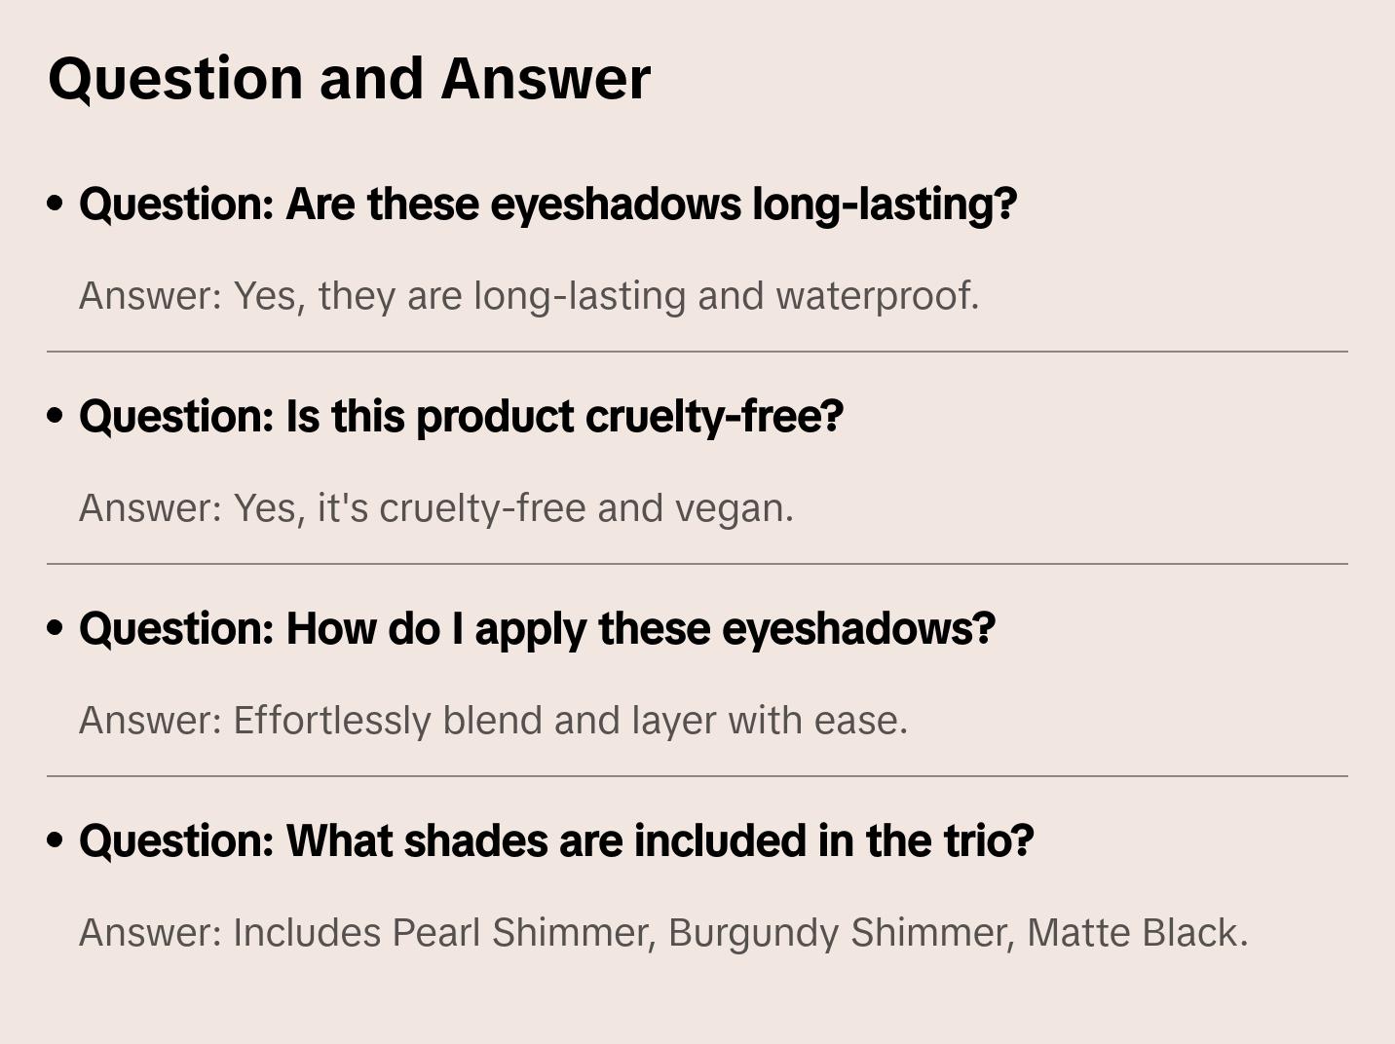The image size is (1395, 1044).
Task: Click the word "Includes" in the shades answer
Action: (307, 933)
